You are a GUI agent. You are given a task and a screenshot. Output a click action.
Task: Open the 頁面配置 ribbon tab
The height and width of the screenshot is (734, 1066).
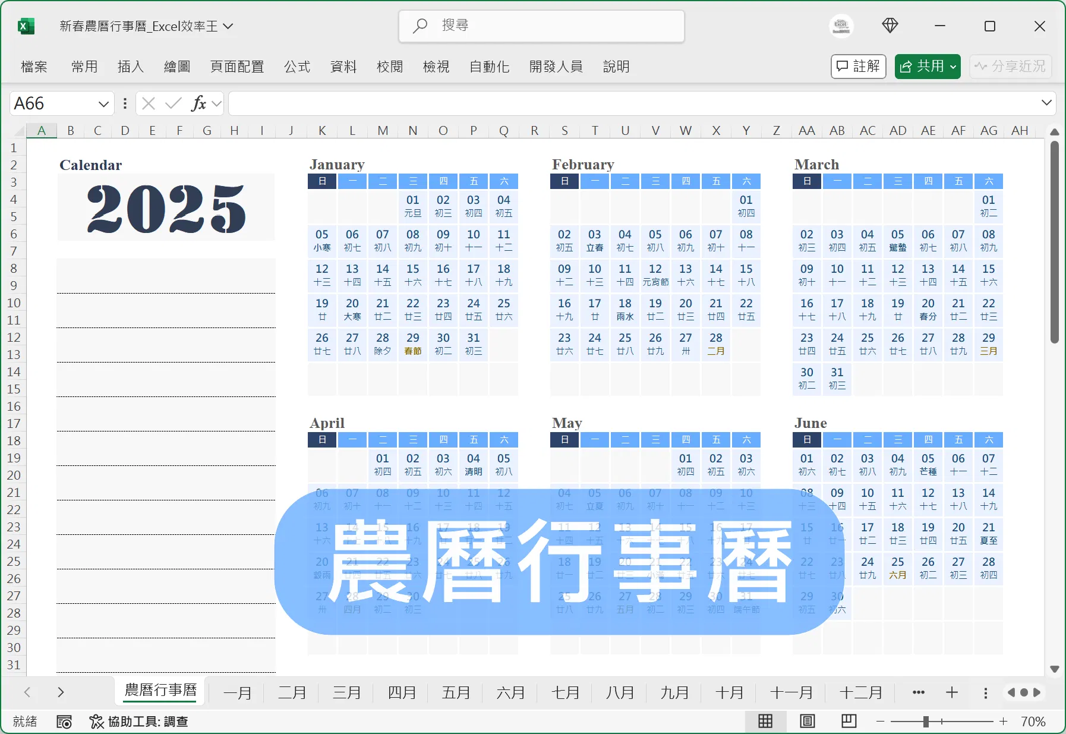pyautogui.click(x=237, y=67)
